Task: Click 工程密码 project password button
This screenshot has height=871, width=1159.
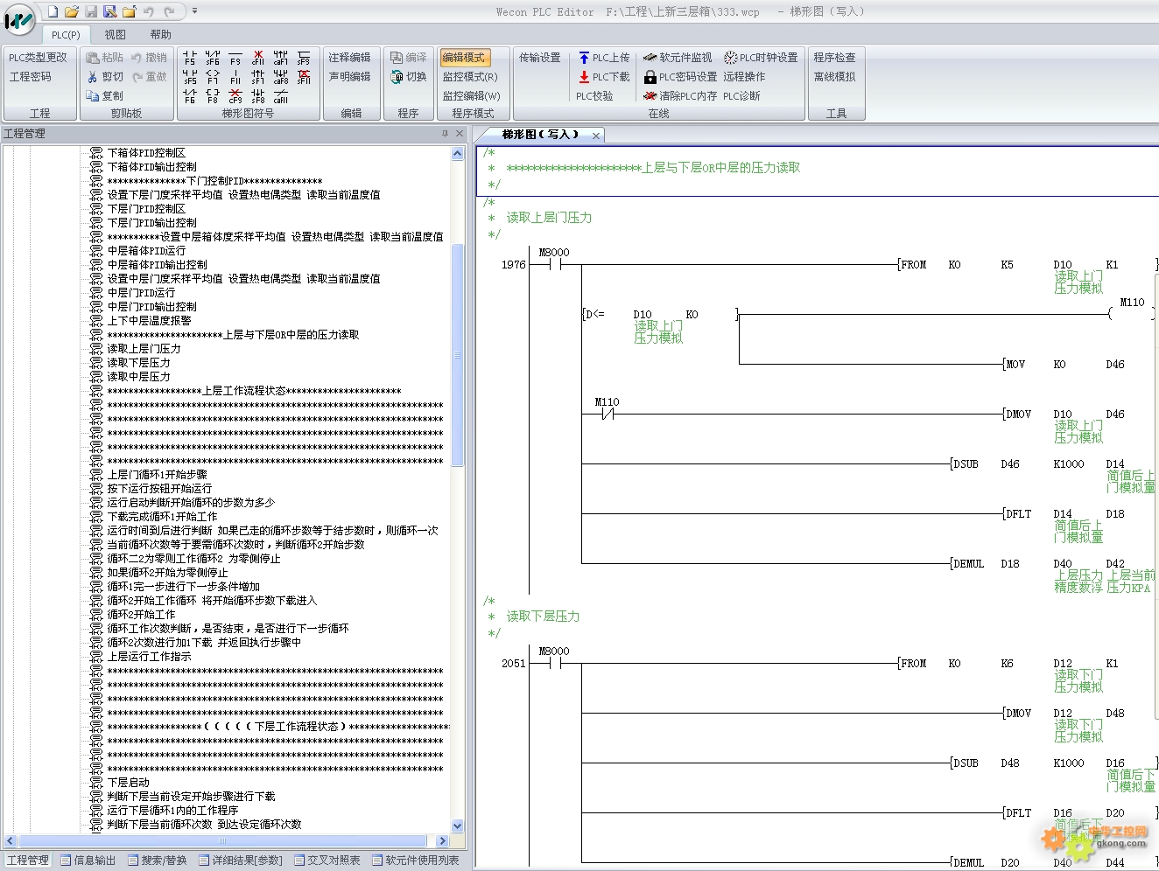Action: click(x=30, y=77)
